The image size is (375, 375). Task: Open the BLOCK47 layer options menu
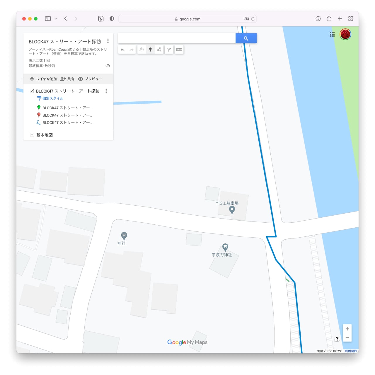106,91
